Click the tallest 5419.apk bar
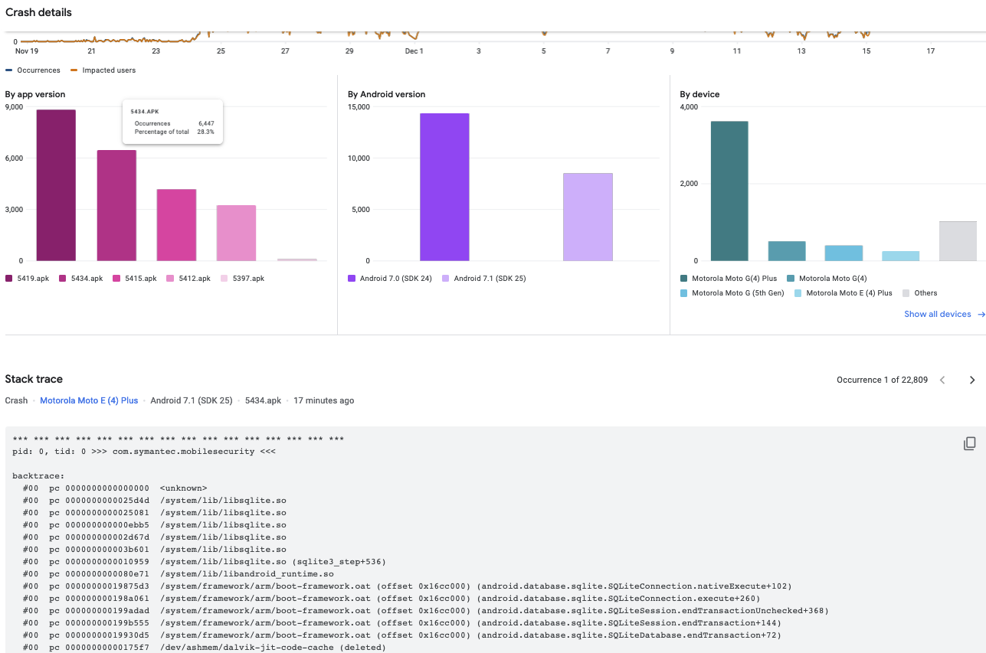 tap(56, 185)
